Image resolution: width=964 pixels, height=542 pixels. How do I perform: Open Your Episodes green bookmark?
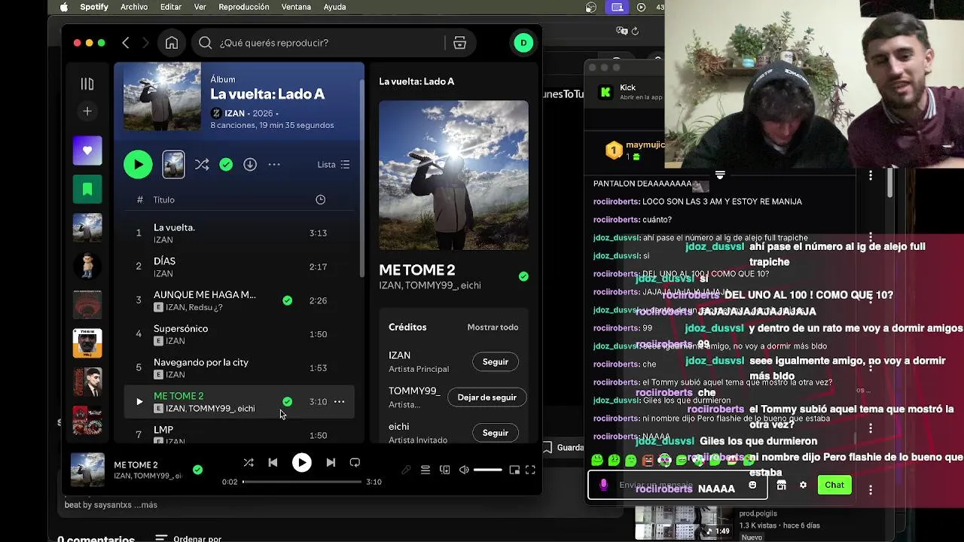pos(87,189)
